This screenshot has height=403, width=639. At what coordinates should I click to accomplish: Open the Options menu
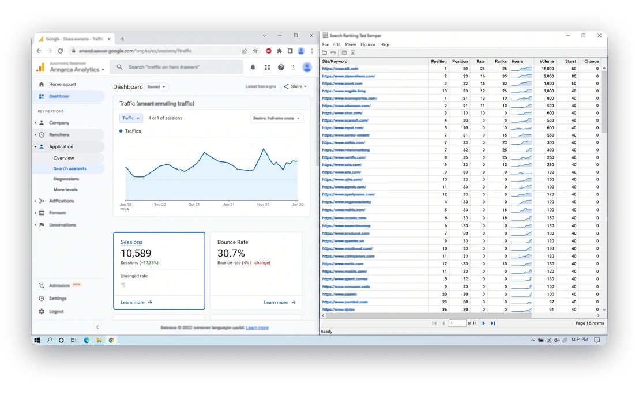(x=367, y=44)
